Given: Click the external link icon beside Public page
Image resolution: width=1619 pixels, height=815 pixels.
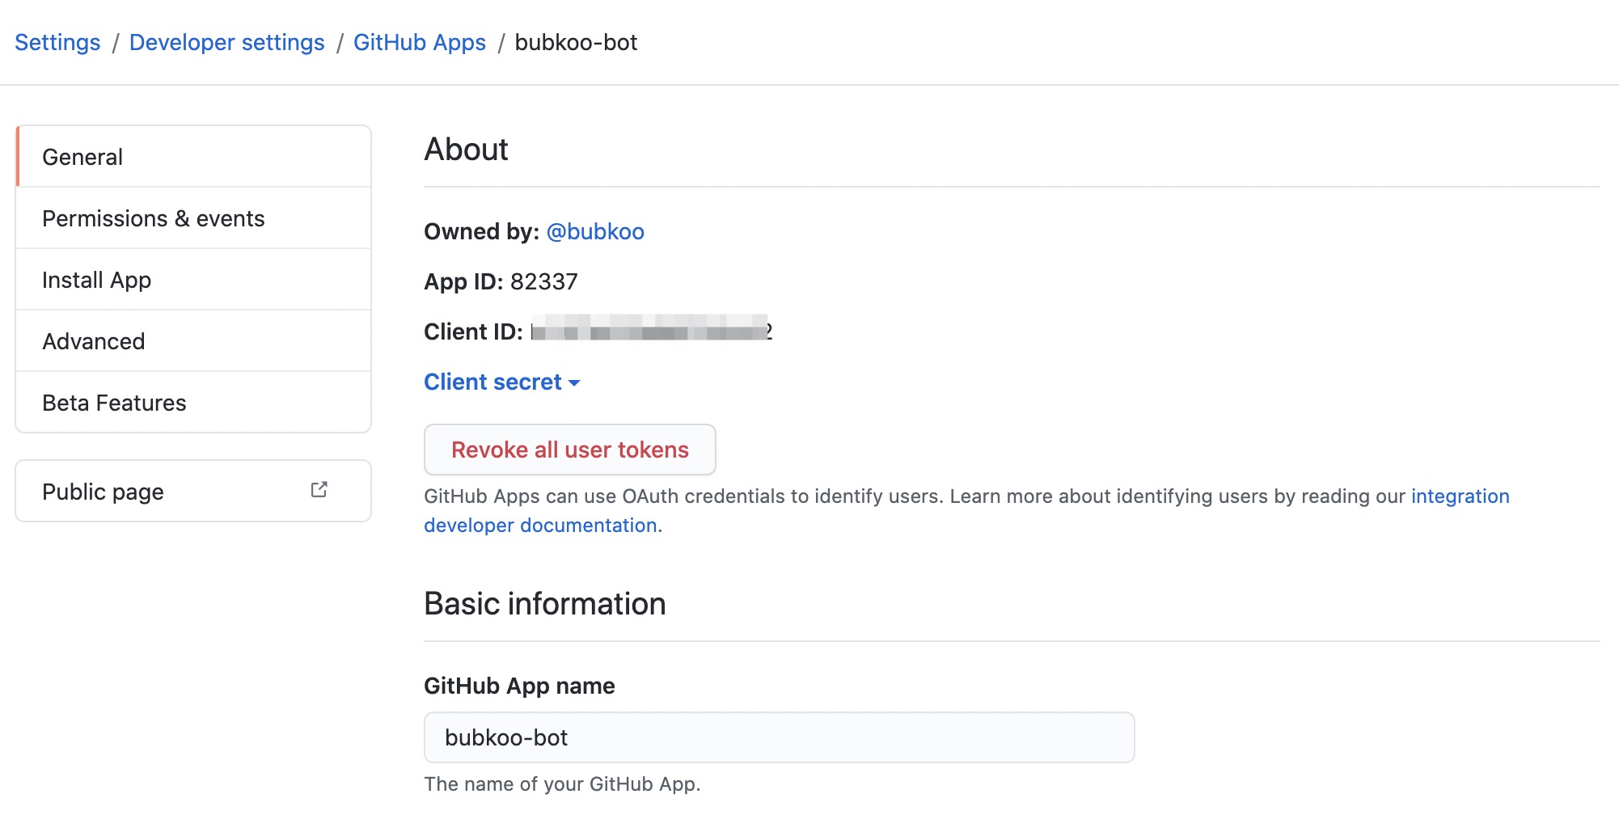Looking at the screenshot, I should click(x=319, y=490).
